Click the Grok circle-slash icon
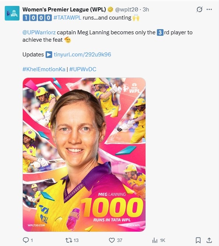The image size is (219, 246). point(200,10)
